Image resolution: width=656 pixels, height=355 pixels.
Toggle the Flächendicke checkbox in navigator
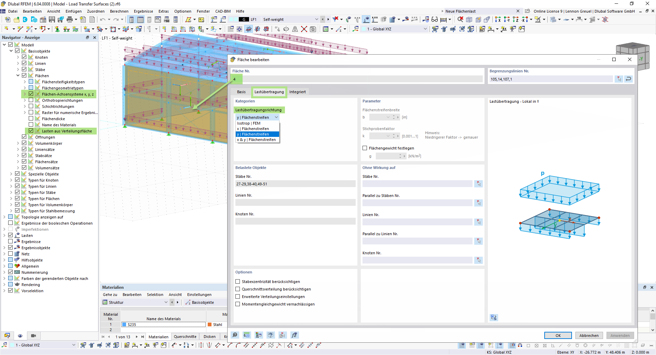[31, 119]
